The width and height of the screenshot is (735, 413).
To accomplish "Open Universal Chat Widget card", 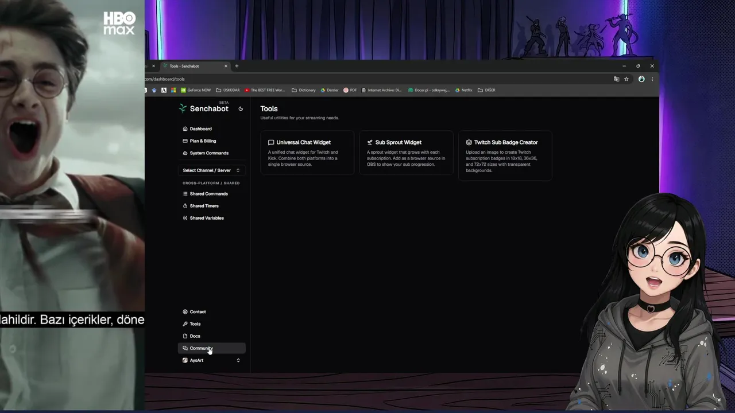I will point(307,153).
